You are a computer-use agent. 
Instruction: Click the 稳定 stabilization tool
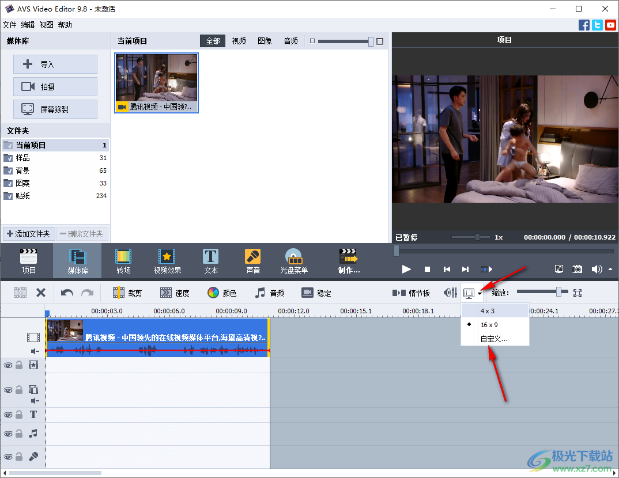coord(316,293)
